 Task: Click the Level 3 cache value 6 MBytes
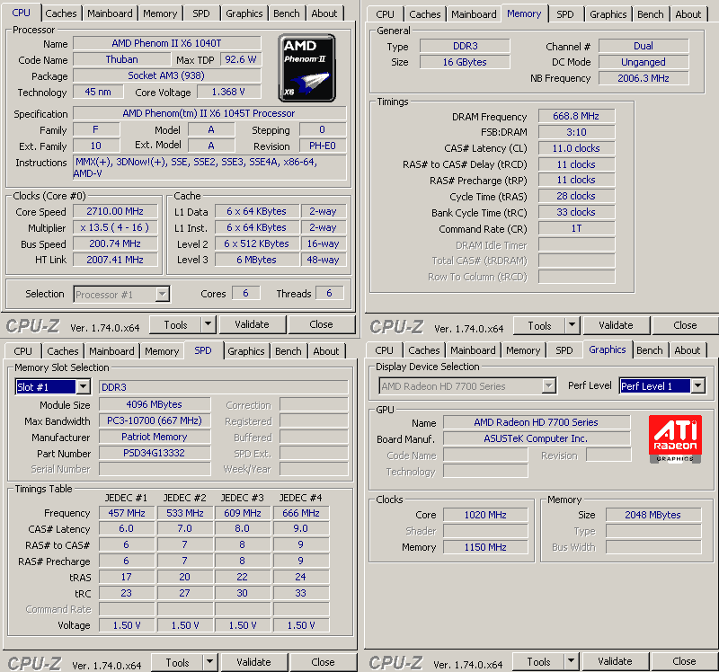pos(257,260)
